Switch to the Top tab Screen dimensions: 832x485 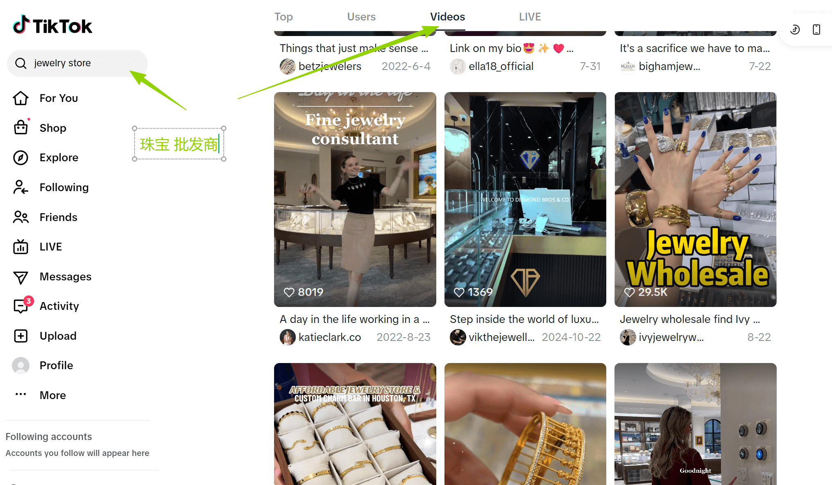pos(283,17)
